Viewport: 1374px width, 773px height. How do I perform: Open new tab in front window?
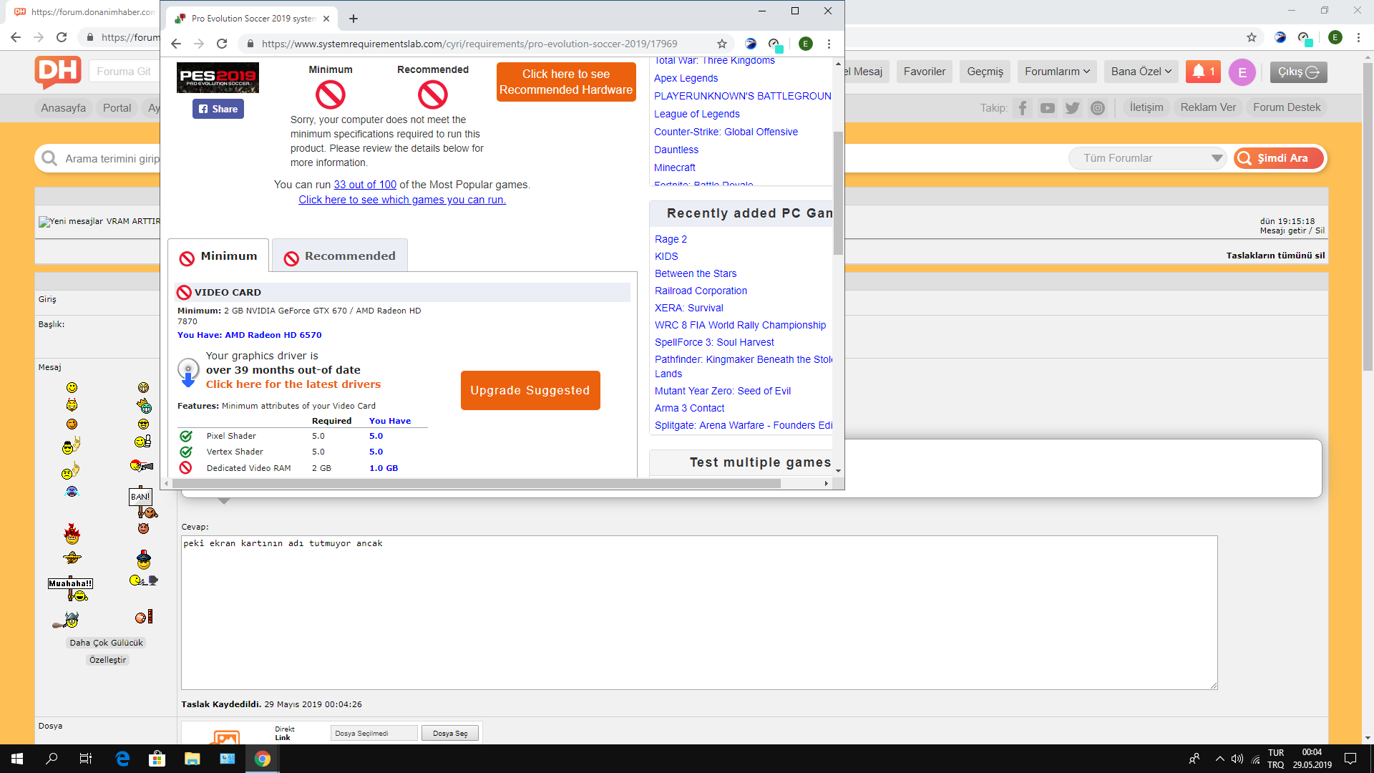click(x=354, y=19)
